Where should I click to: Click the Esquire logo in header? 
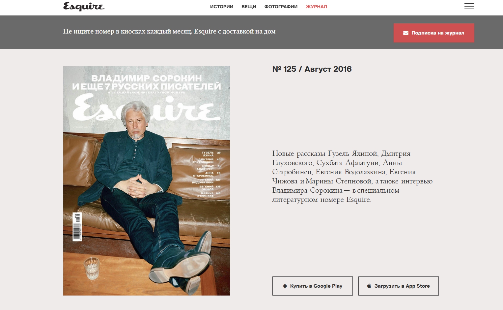(84, 7)
